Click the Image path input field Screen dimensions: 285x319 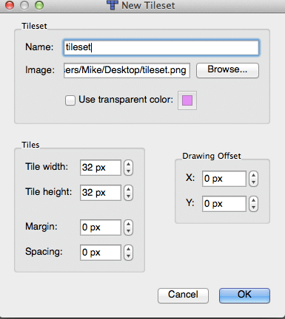(x=127, y=70)
